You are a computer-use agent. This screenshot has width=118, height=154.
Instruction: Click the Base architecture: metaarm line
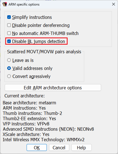point(29,103)
